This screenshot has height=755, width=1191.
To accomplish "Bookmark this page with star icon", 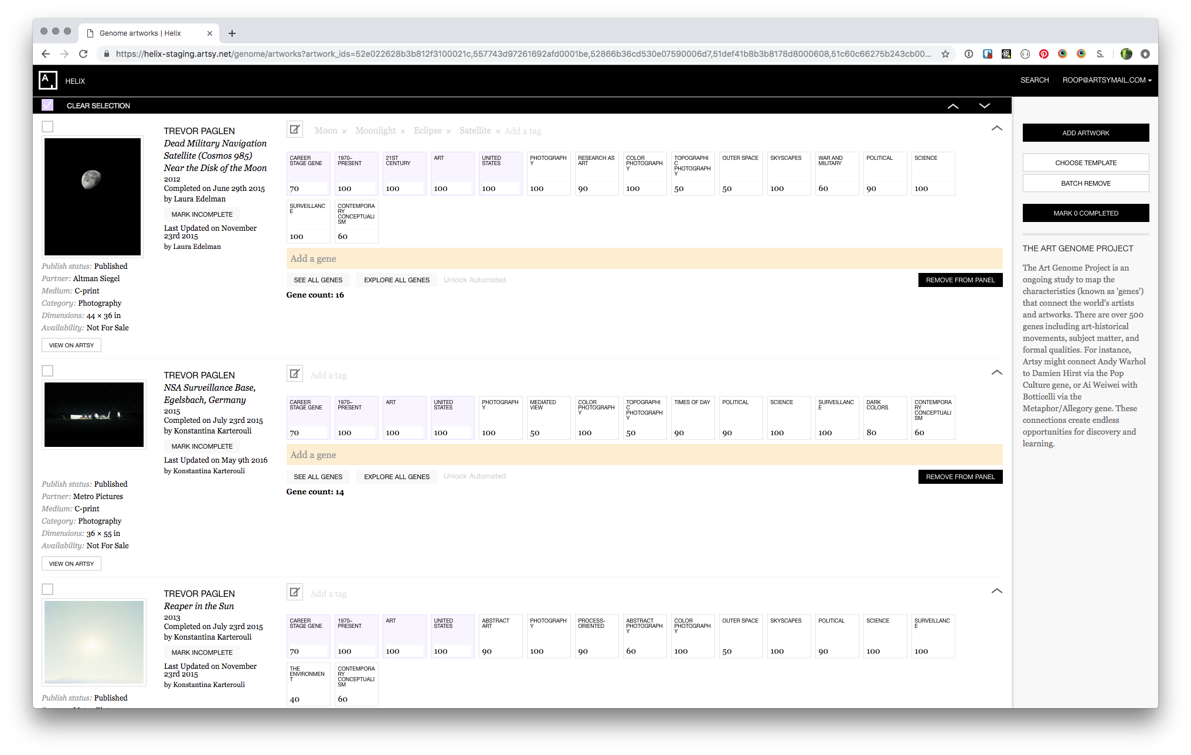I will [945, 54].
